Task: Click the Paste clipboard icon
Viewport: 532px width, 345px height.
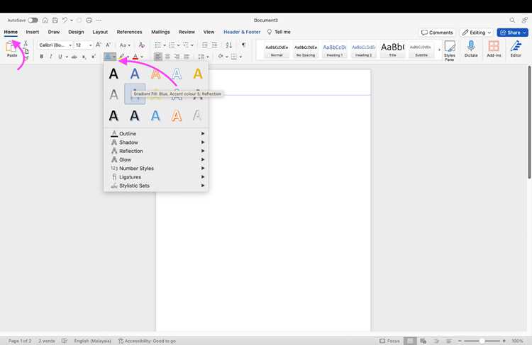Action: 11,47
